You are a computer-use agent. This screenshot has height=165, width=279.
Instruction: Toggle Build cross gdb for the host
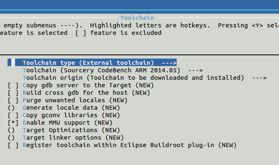tap(79, 93)
